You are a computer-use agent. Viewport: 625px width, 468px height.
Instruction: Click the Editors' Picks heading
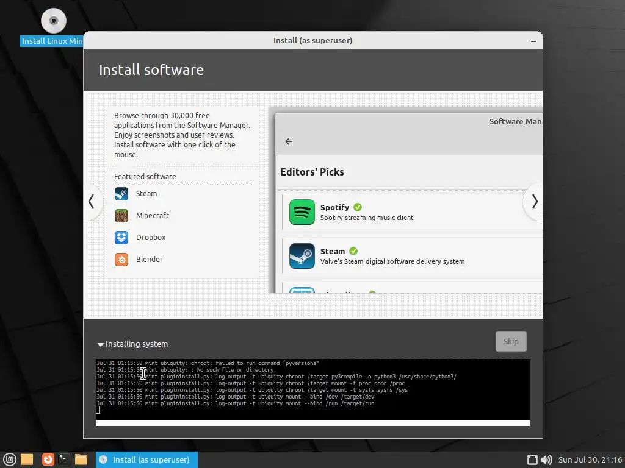pos(312,172)
